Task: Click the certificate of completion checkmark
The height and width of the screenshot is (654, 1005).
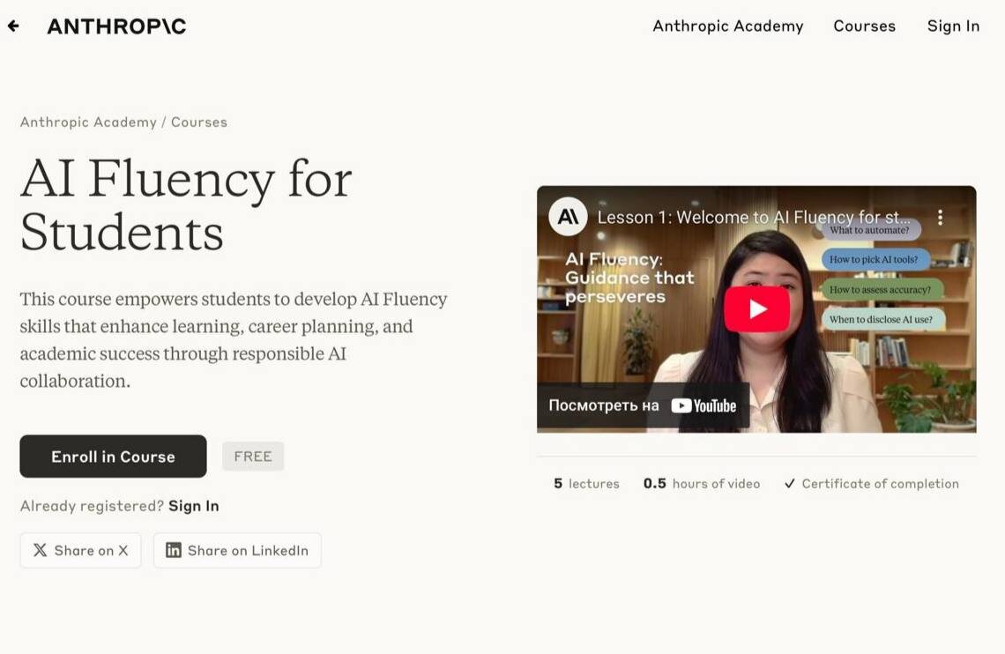Action: [x=790, y=484]
